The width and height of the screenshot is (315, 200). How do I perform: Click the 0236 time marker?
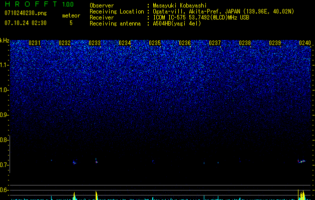pyautogui.click(x=185, y=43)
